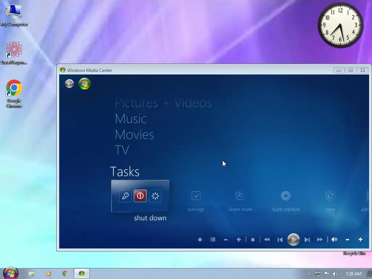The height and width of the screenshot is (279, 372).
Task: Open Pictures + Videos menu
Action: tap(163, 103)
